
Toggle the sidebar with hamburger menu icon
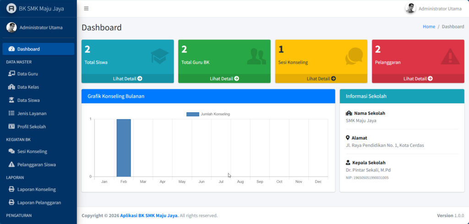pyautogui.click(x=86, y=9)
